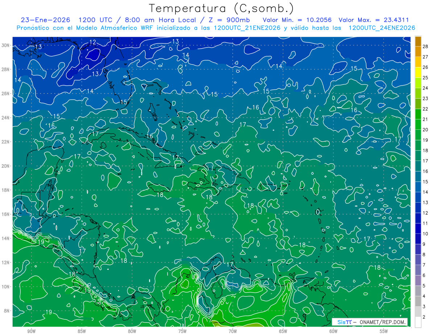Viewport: 435px width, 336px height.
Task: Click the 75W longitude axis label
Action: click(182, 331)
